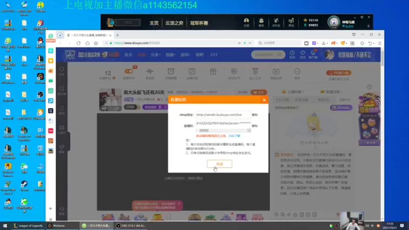Screen dimensions: 409x230
Task: Open the gift box icon in the streamer toolbar
Action: [213, 72]
